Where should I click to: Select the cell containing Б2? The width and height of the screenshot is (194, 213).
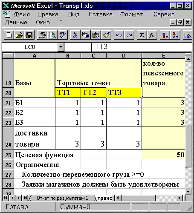(x=35, y=112)
